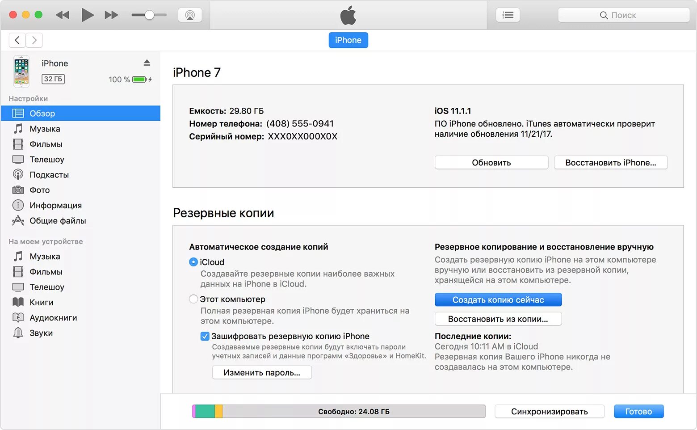The height and width of the screenshot is (430, 697).
Task: Click the Apple logo in status area
Action: click(348, 15)
